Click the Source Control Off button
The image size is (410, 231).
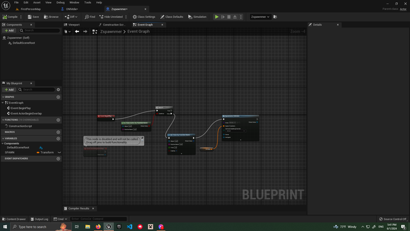pyautogui.click(x=393, y=219)
